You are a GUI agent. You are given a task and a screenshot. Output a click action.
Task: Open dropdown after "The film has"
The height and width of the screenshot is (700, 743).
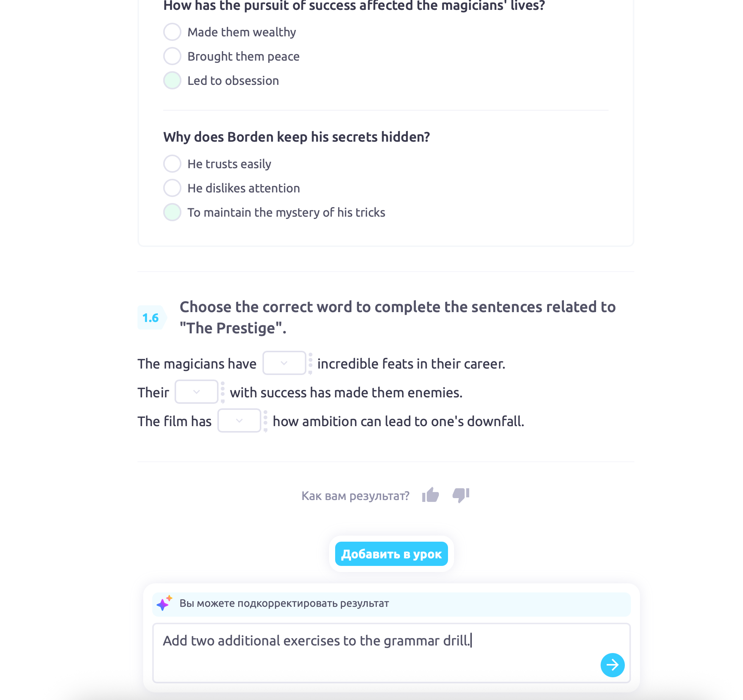coord(239,421)
